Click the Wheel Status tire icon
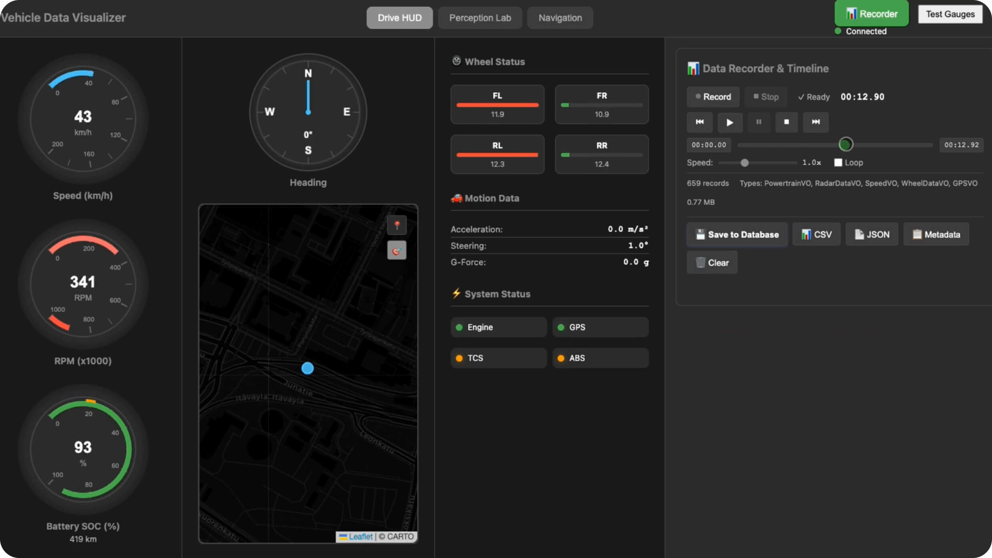The image size is (992, 558). (x=456, y=61)
